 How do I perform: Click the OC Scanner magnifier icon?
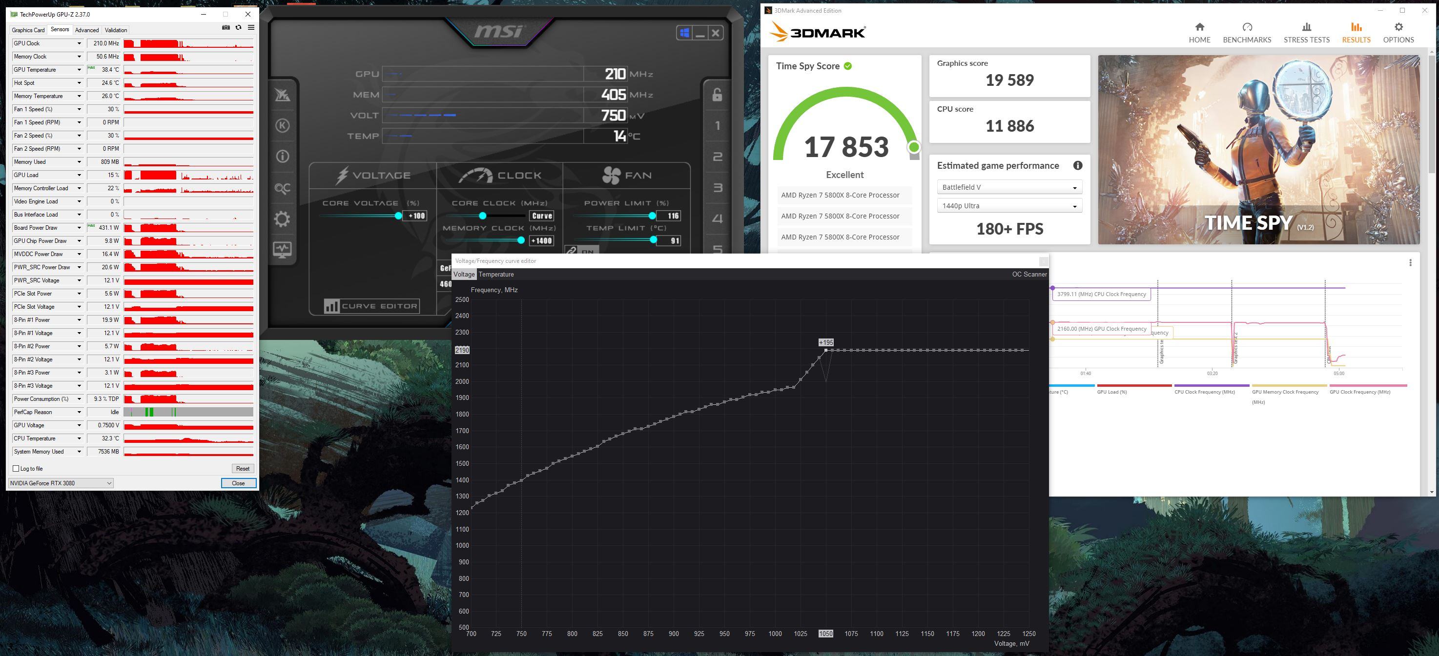[283, 188]
